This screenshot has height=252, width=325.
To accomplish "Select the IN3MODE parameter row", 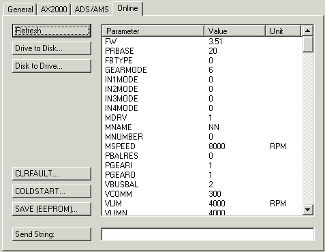I will (202, 99).
